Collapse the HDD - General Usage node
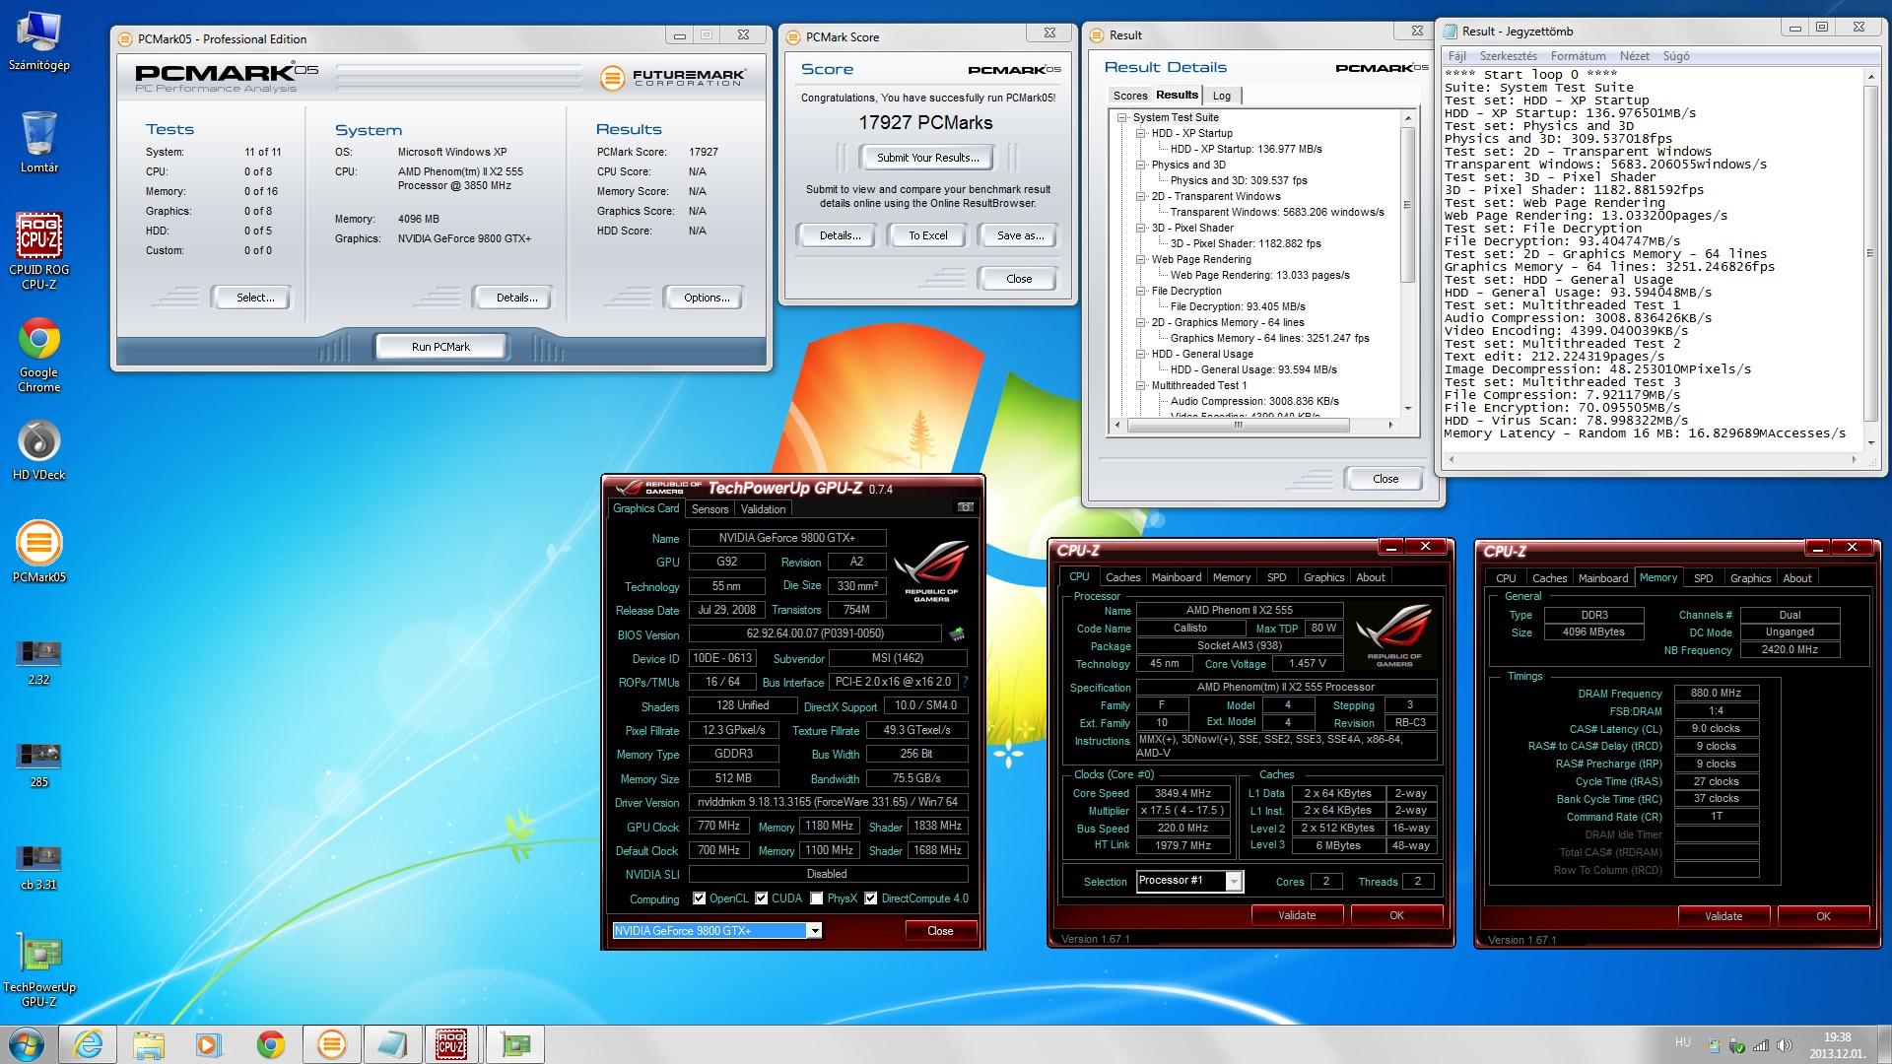The image size is (1892, 1064). 1140,354
